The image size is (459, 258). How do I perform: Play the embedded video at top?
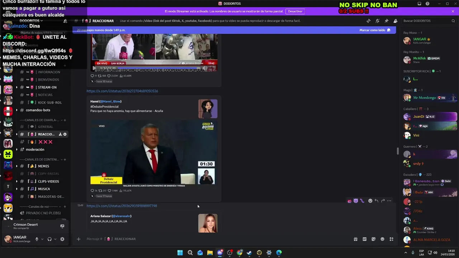tap(95, 68)
